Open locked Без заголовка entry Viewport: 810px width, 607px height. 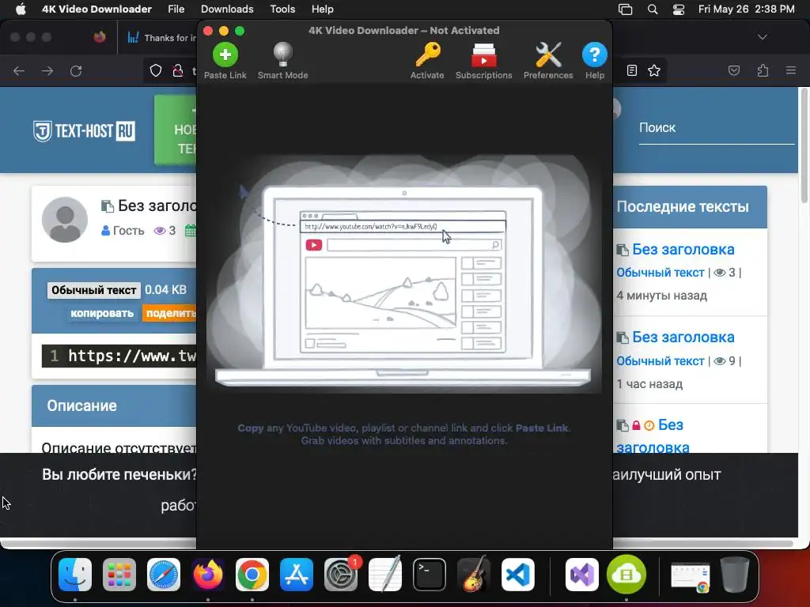671,435
